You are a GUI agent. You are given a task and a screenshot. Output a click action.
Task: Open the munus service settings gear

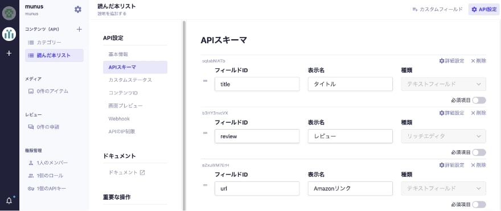coord(78,10)
